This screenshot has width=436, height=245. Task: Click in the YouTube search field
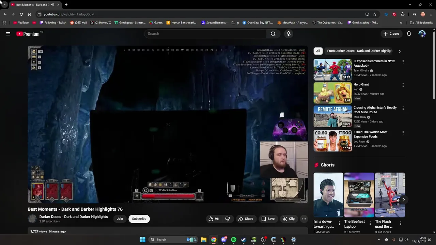(205, 34)
